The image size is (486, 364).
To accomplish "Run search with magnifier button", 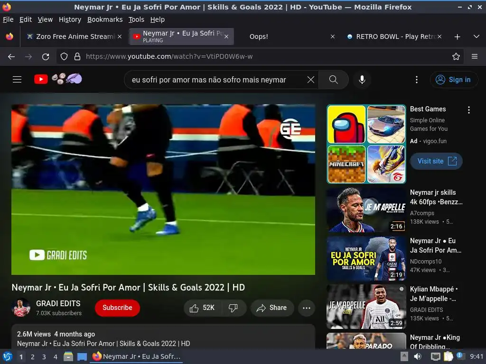I will click(x=334, y=80).
